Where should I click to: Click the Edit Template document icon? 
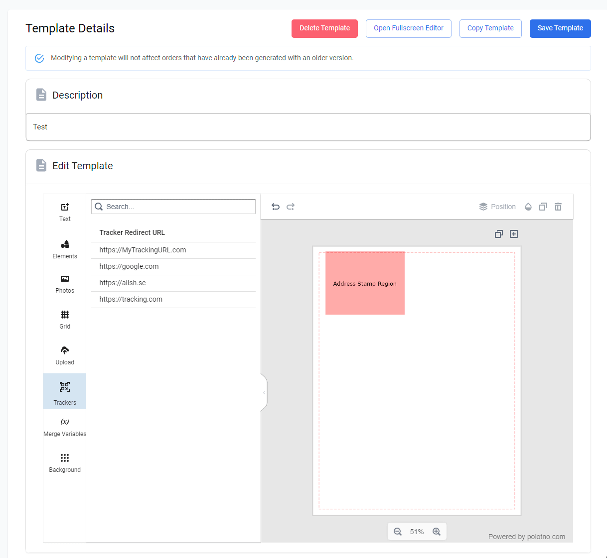tap(41, 165)
